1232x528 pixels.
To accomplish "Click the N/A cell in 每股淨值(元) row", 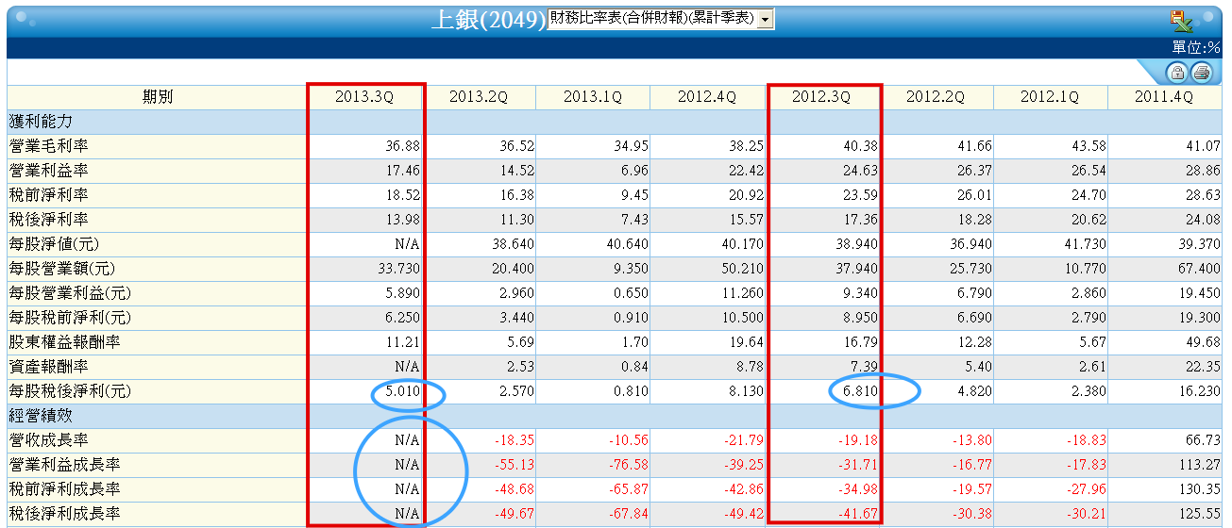I will [x=407, y=244].
